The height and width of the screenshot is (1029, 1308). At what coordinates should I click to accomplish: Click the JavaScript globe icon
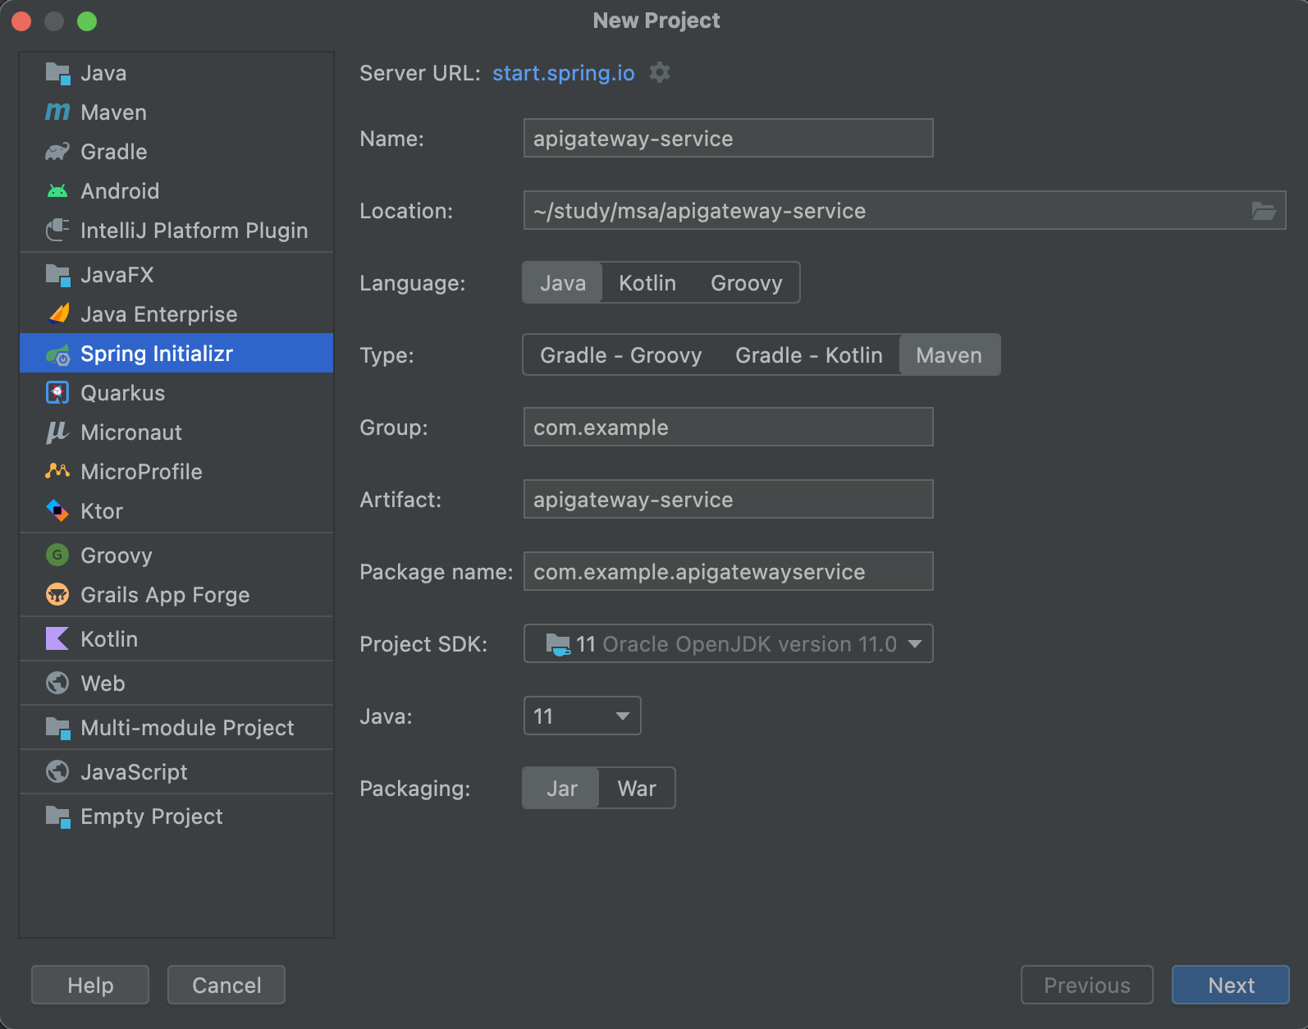point(57,772)
